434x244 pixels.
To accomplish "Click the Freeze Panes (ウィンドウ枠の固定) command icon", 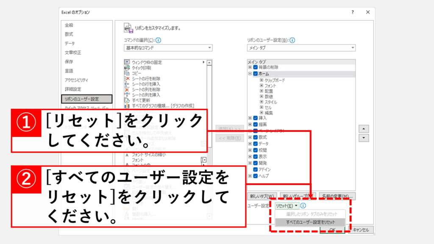I will point(127,62).
